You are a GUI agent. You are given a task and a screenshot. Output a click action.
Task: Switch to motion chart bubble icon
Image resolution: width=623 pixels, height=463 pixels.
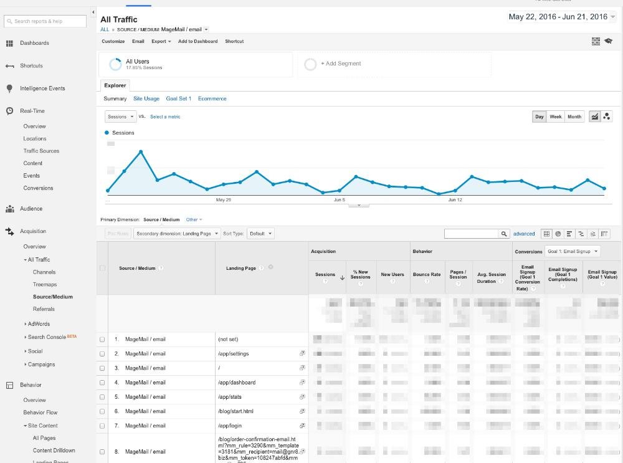pyautogui.click(x=607, y=117)
